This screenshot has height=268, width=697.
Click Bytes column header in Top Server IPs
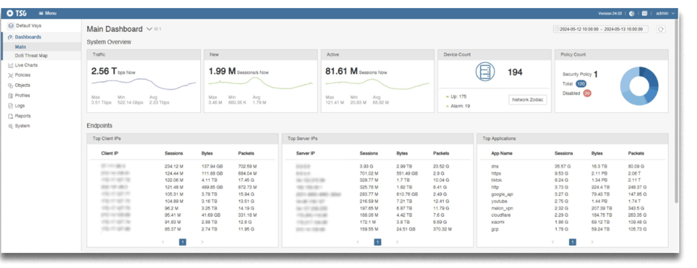pyautogui.click(x=402, y=153)
